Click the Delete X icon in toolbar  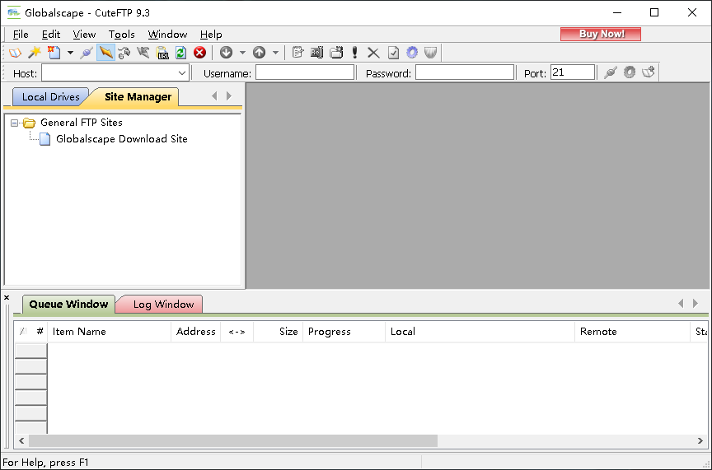click(x=373, y=53)
